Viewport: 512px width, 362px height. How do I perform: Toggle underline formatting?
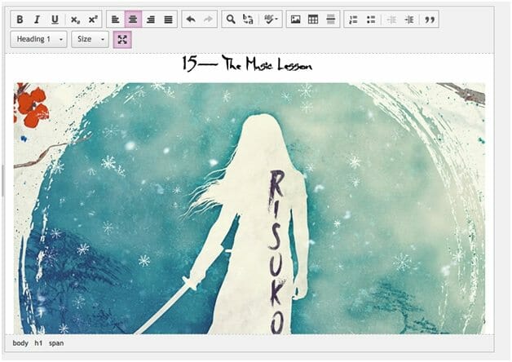point(55,20)
